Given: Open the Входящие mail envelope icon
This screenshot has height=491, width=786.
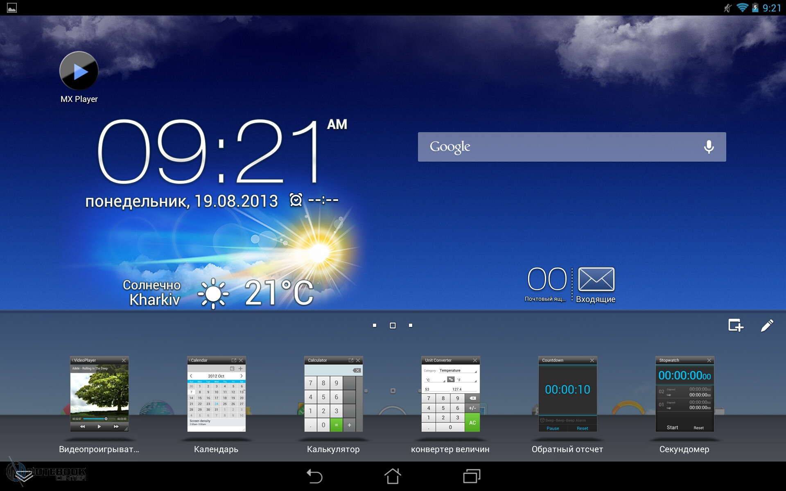Looking at the screenshot, I should pyautogui.click(x=596, y=279).
